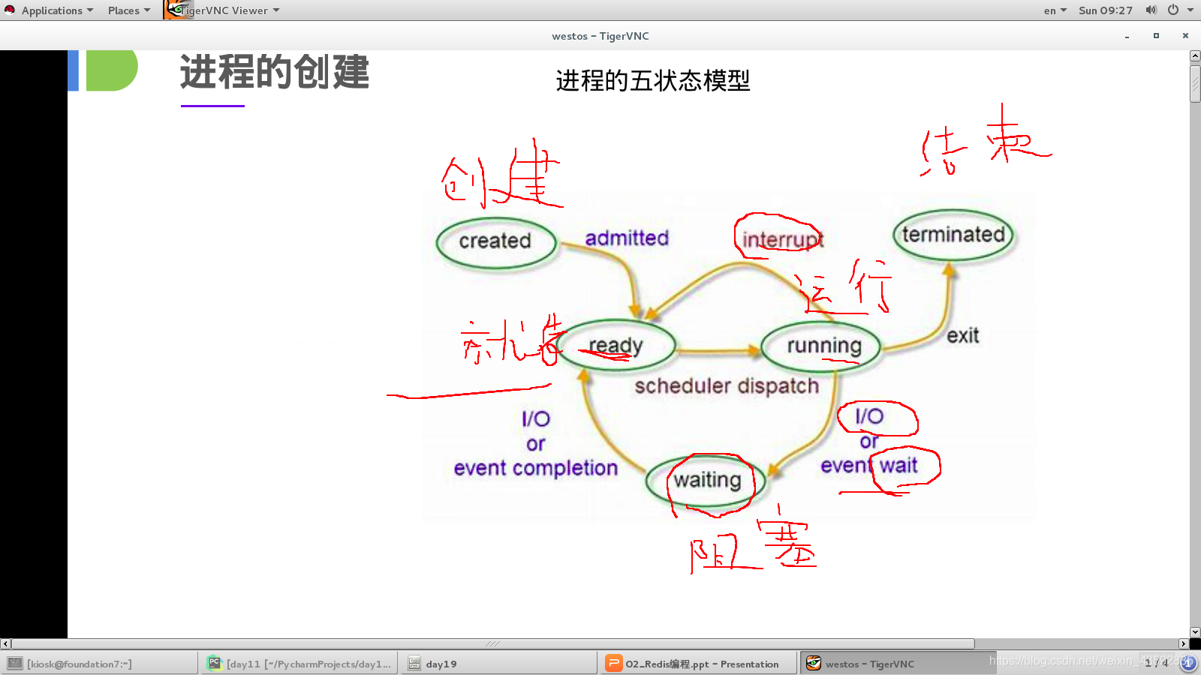Click the horizontal scrollbar left arrow

coord(6,643)
